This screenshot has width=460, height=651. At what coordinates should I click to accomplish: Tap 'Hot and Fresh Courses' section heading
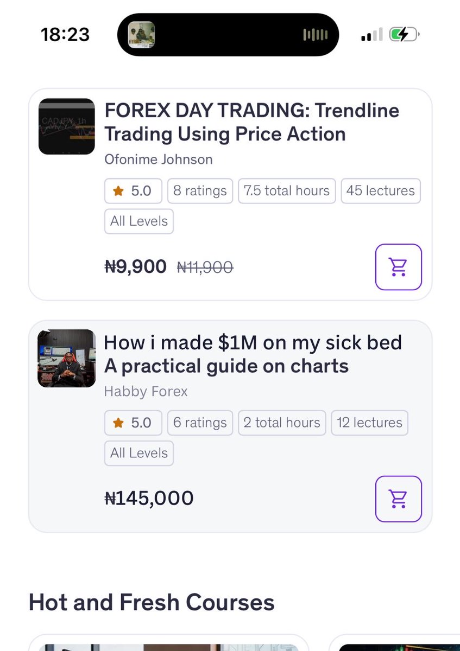[x=152, y=602]
